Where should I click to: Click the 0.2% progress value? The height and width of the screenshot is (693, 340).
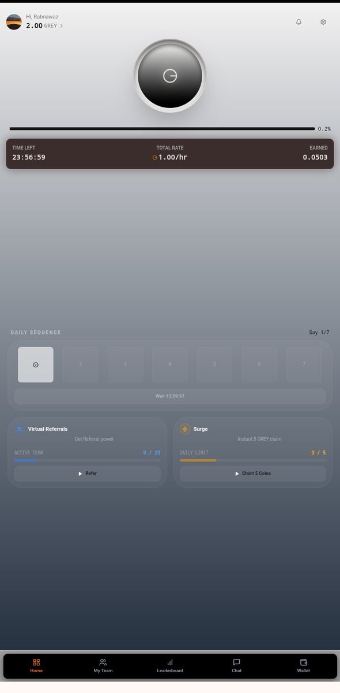[x=324, y=129]
